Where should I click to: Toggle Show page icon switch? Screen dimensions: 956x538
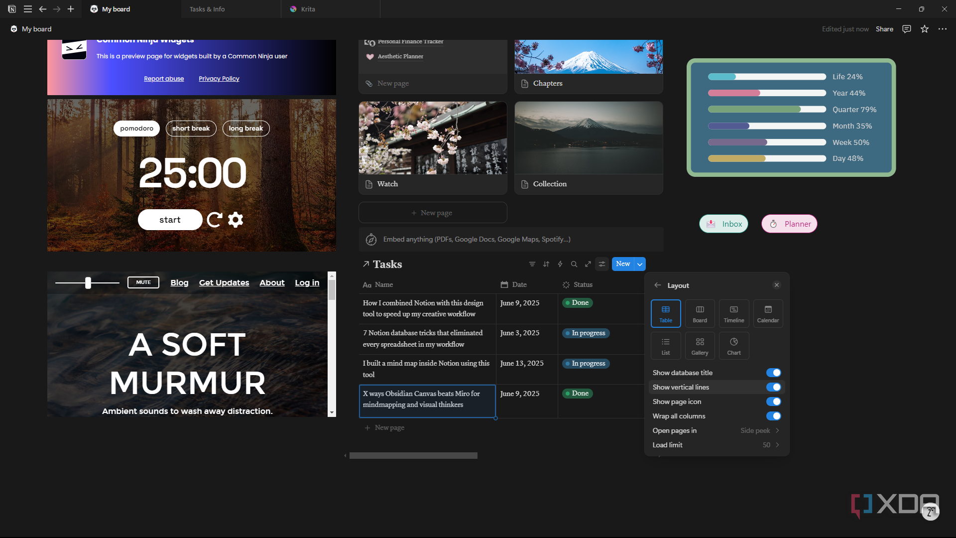[x=773, y=402]
